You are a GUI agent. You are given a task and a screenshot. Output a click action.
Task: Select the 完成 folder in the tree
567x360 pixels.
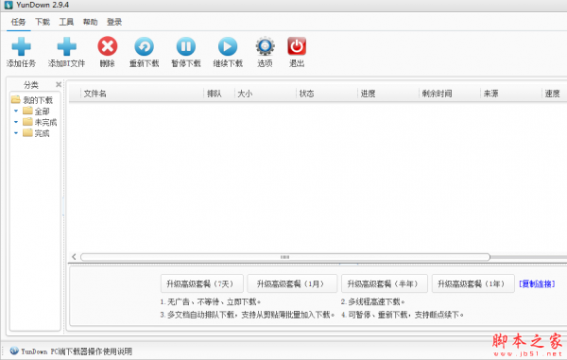pyautogui.click(x=42, y=133)
